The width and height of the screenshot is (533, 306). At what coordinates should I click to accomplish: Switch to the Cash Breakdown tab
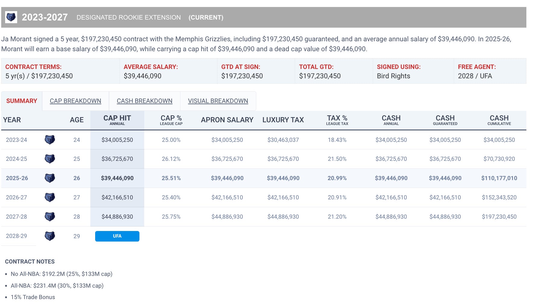click(145, 101)
